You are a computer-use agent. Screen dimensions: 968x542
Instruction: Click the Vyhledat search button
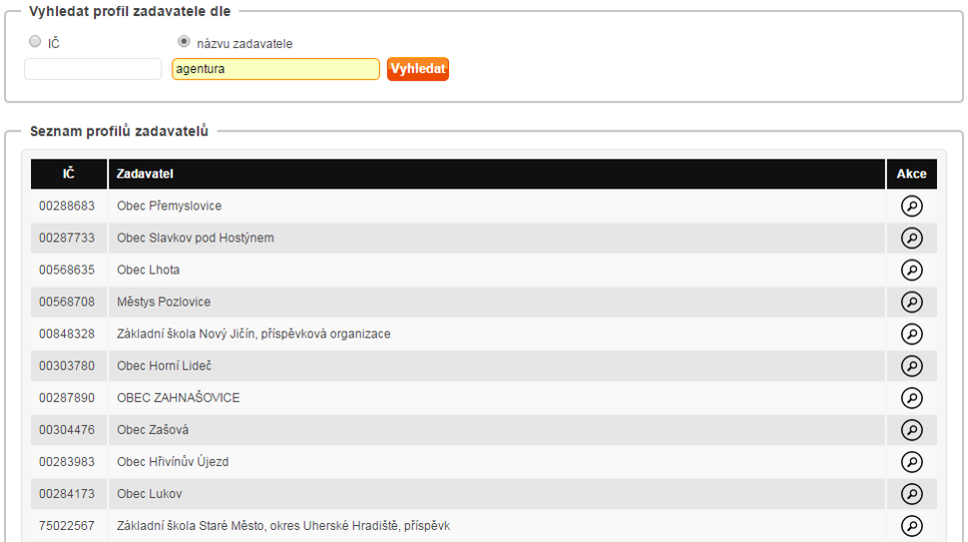(x=418, y=69)
